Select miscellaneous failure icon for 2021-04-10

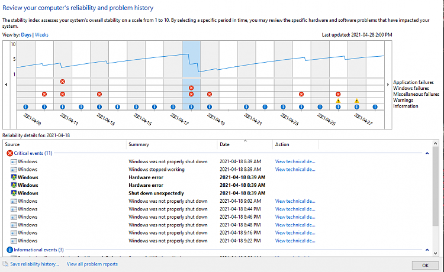(44, 94)
